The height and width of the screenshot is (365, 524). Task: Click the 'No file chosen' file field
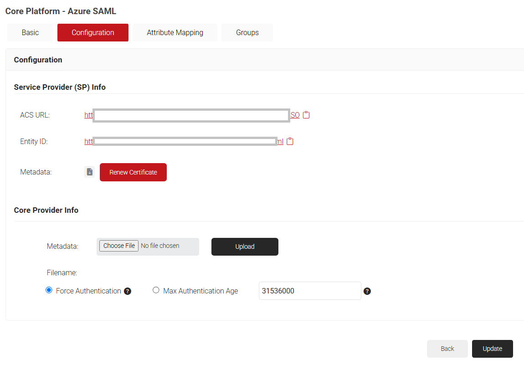tap(160, 246)
